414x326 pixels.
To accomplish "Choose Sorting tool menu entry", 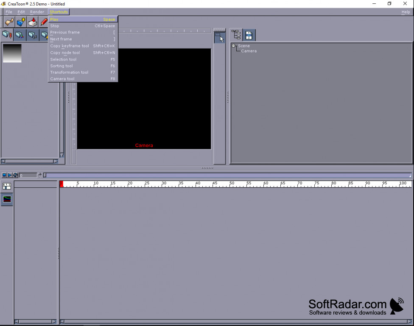I will coord(83,66).
